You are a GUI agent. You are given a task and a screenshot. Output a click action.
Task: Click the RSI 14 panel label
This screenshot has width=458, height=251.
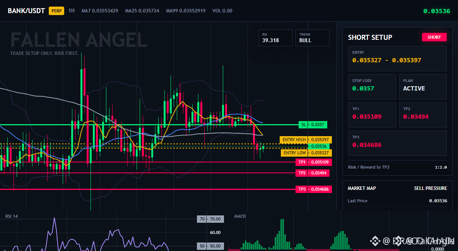pyautogui.click(x=12, y=216)
